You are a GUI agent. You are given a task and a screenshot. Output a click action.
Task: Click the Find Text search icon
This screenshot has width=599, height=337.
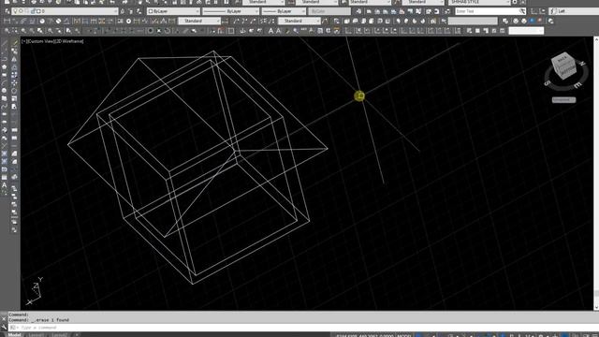[522, 11]
